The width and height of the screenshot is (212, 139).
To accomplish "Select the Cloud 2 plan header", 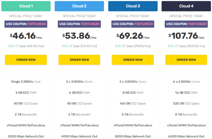I will pos(79,6).
